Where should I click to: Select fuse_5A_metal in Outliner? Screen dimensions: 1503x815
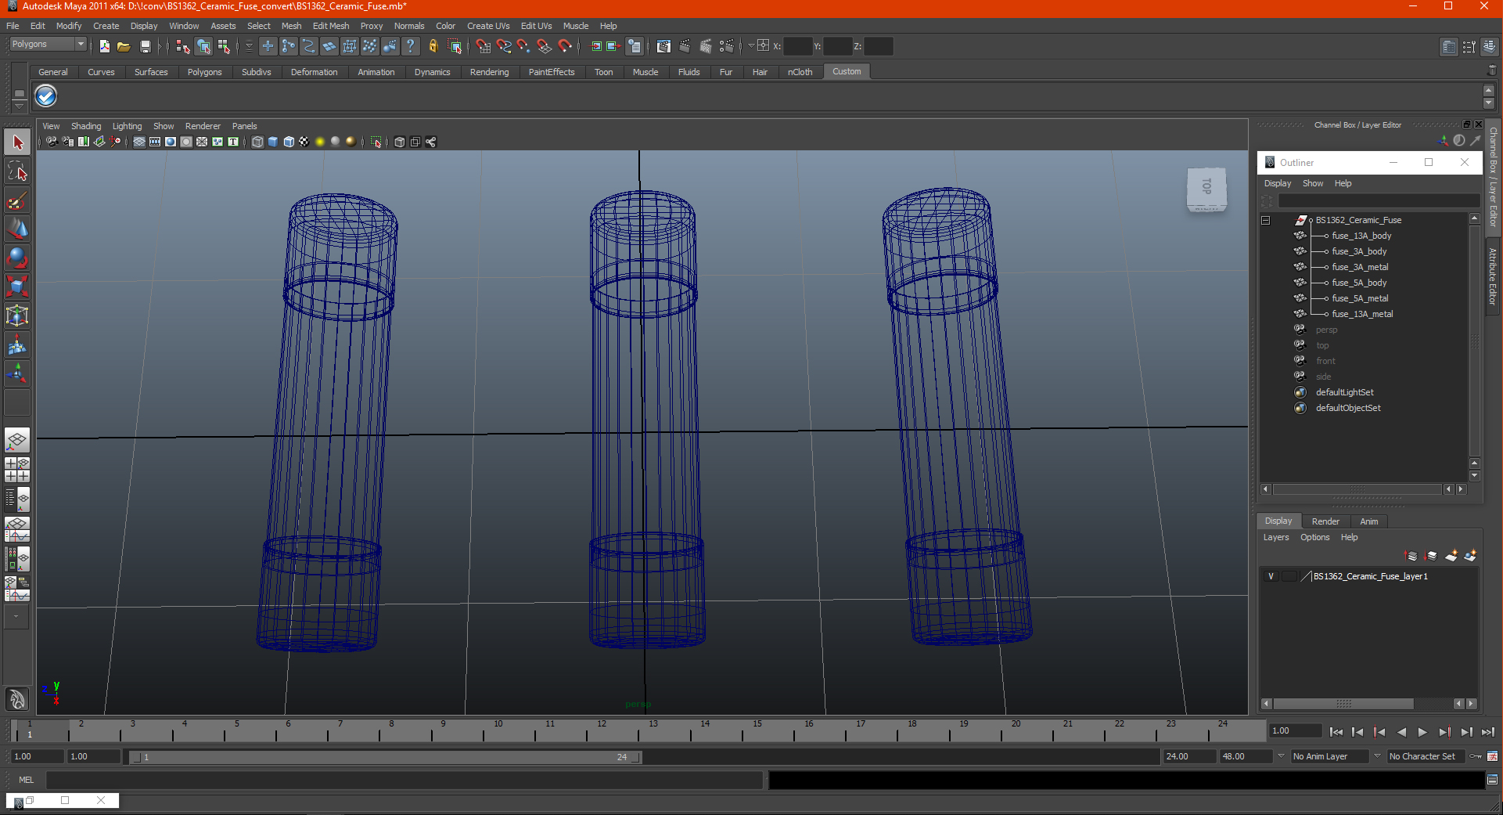[1360, 298]
